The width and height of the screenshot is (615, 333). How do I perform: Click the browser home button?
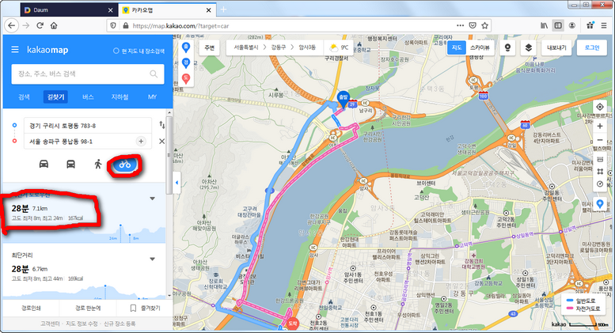(54, 26)
